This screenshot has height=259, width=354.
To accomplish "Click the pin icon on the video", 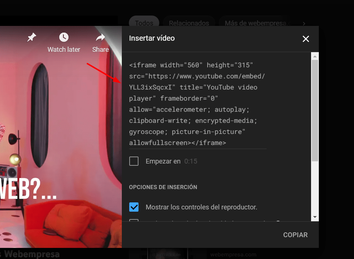I will (x=31, y=37).
